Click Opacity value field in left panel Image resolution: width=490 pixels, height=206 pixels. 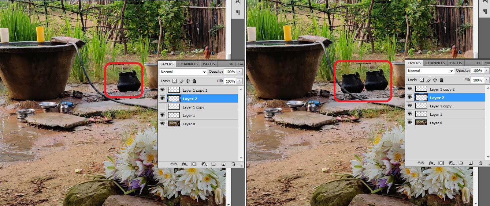[x=230, y=72]
